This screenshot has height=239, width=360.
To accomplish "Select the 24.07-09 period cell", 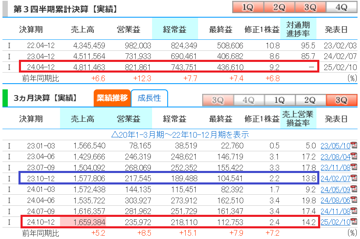I will click(41, 211).
